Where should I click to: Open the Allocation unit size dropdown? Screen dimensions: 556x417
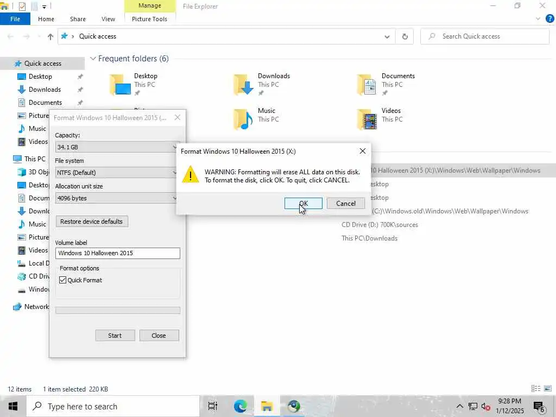click(117, 198)
